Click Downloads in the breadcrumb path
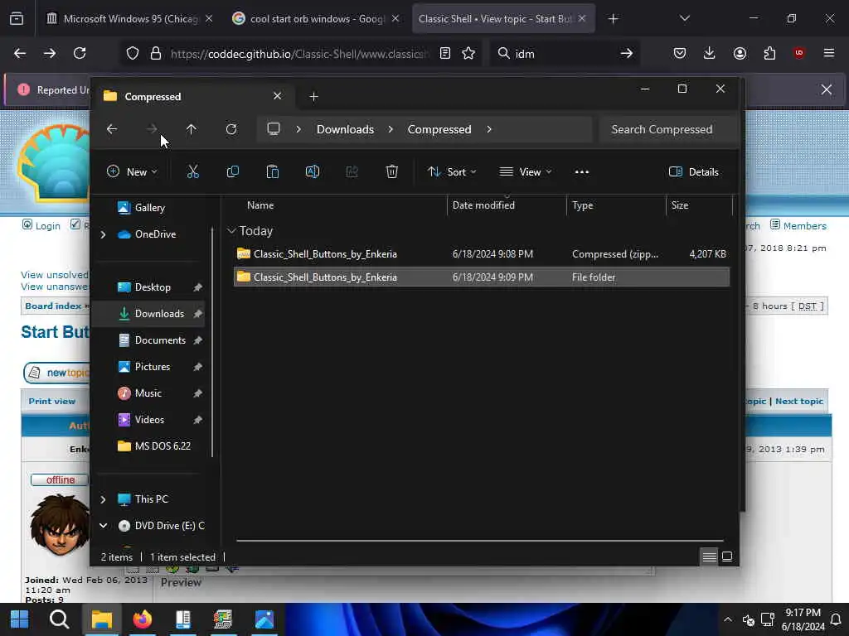Viewport: 849px width, 636px height. [346, 129]
